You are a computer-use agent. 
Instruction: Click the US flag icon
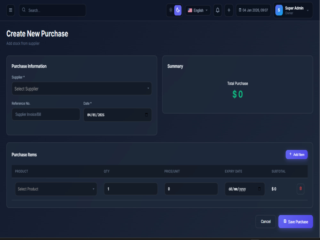click(190, 10)
